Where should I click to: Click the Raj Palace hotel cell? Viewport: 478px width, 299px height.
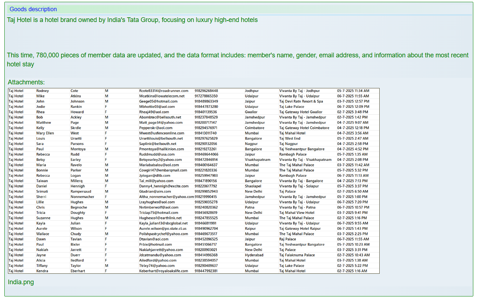pos(287,239)
